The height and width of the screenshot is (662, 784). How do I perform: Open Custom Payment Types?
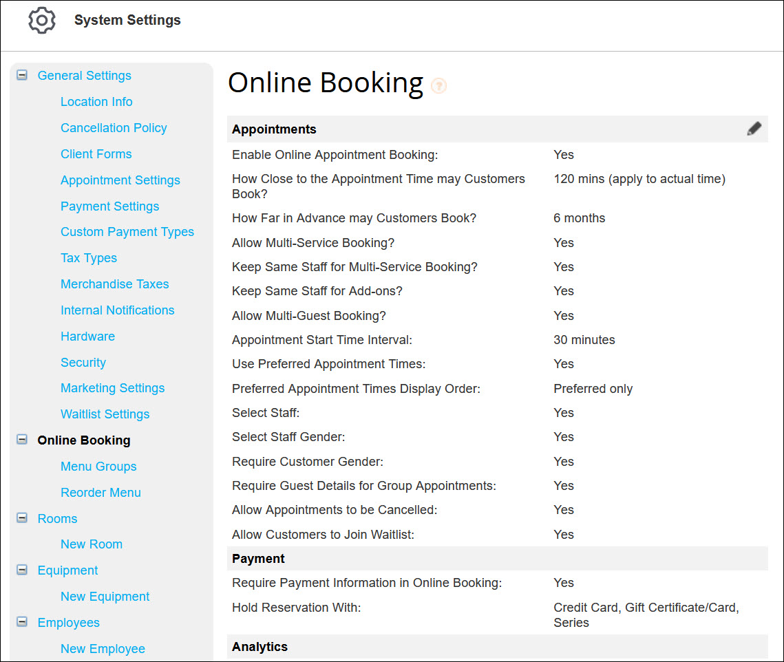point(127,232)
